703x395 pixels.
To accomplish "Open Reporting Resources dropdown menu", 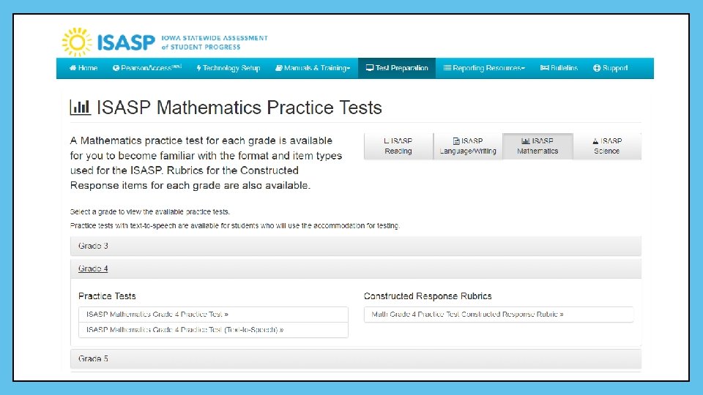I will [484, 68].
